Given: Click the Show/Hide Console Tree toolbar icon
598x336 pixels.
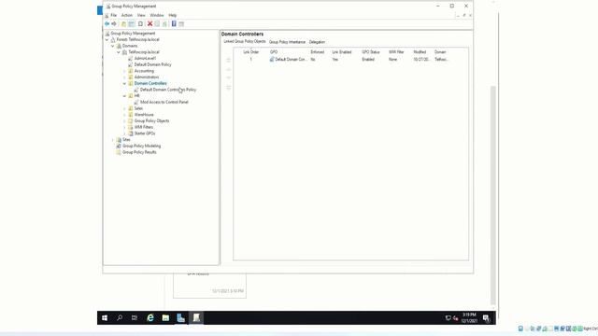Looking at the screenshot, I should point(132,23).
